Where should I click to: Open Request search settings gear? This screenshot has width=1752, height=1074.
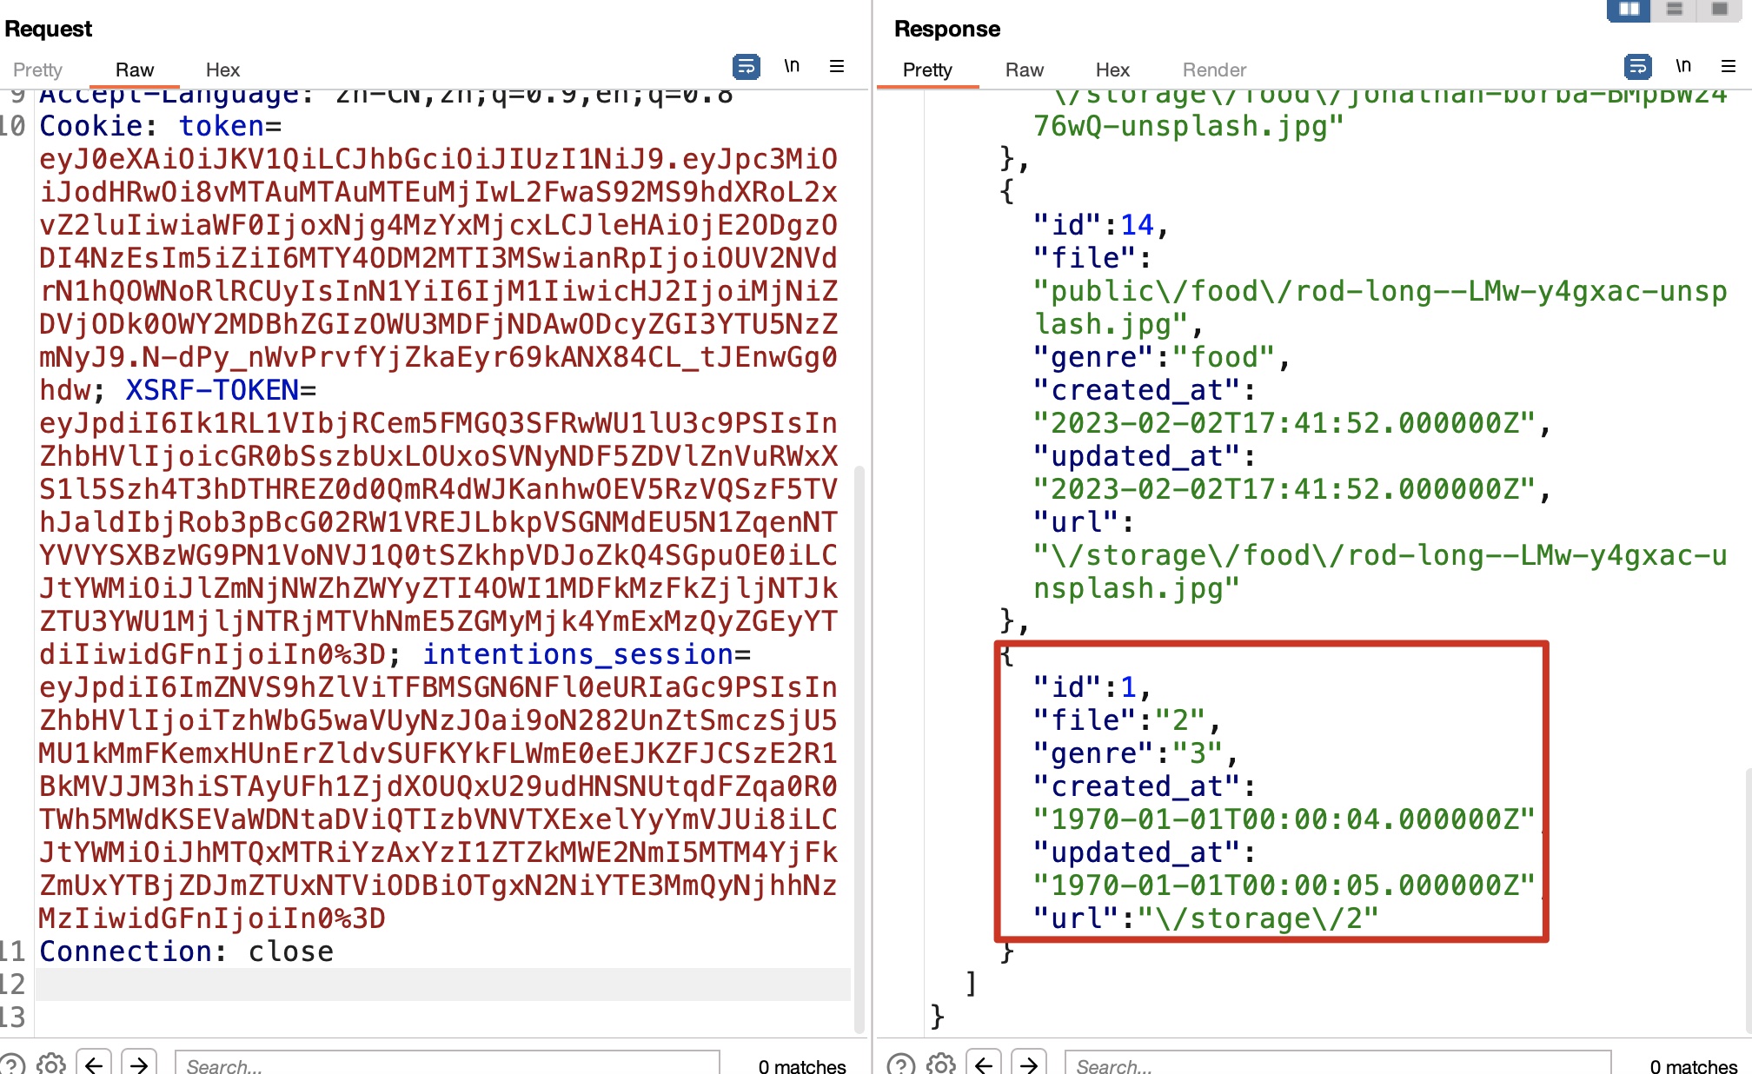(x=51, y=1064)
